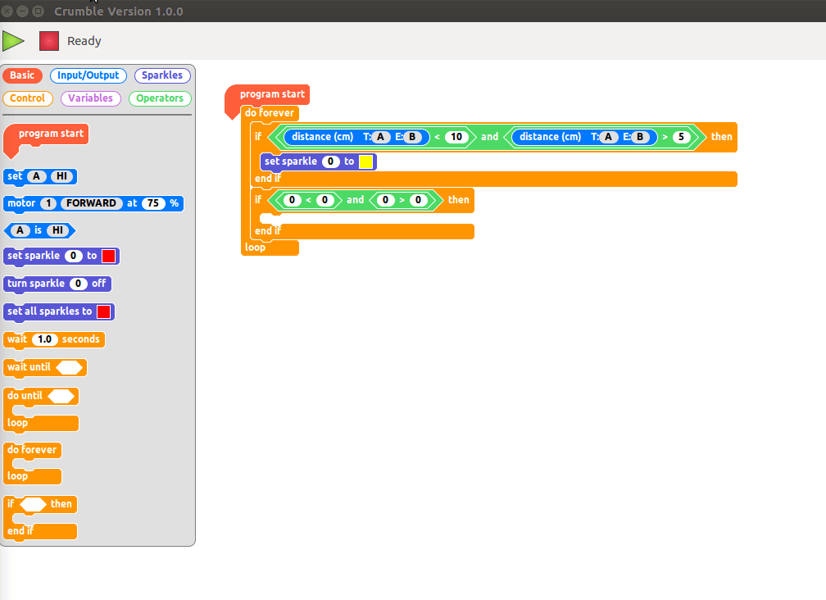Click 'then' of the second if block
The width and height of the screenshot is (826, 600).
pyautogui.click(x=458, y=200)
